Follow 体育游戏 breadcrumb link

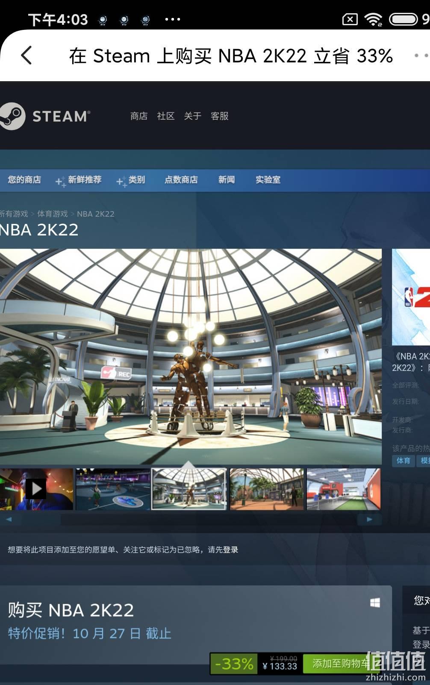click(53, 214)
